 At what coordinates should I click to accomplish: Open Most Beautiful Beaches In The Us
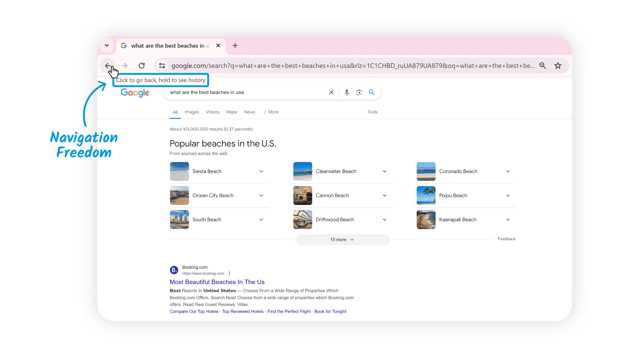(x=217, y=282)
